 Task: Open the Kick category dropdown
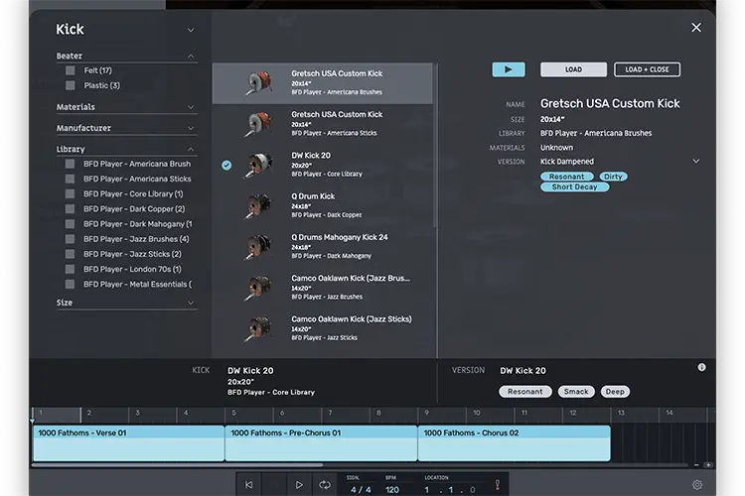(191, 30)
